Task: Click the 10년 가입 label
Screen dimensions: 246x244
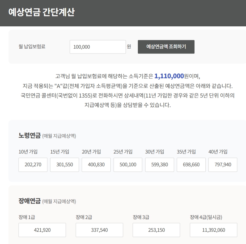Action: (x=28, y=152)
